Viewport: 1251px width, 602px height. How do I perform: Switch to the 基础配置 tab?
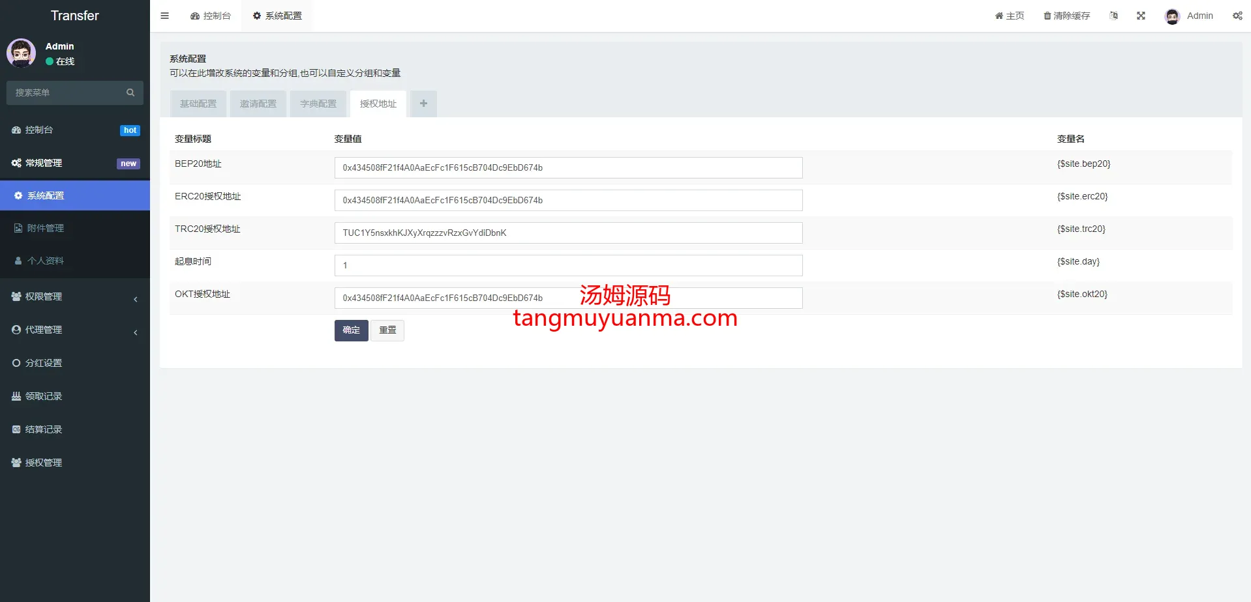198,104
